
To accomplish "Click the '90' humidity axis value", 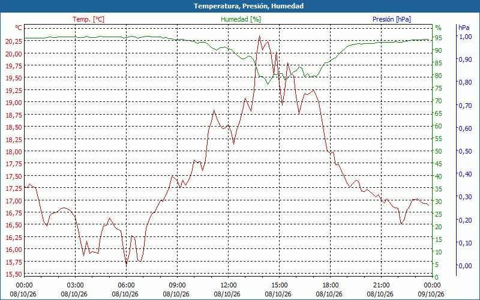I will click(x=439, y=50).
